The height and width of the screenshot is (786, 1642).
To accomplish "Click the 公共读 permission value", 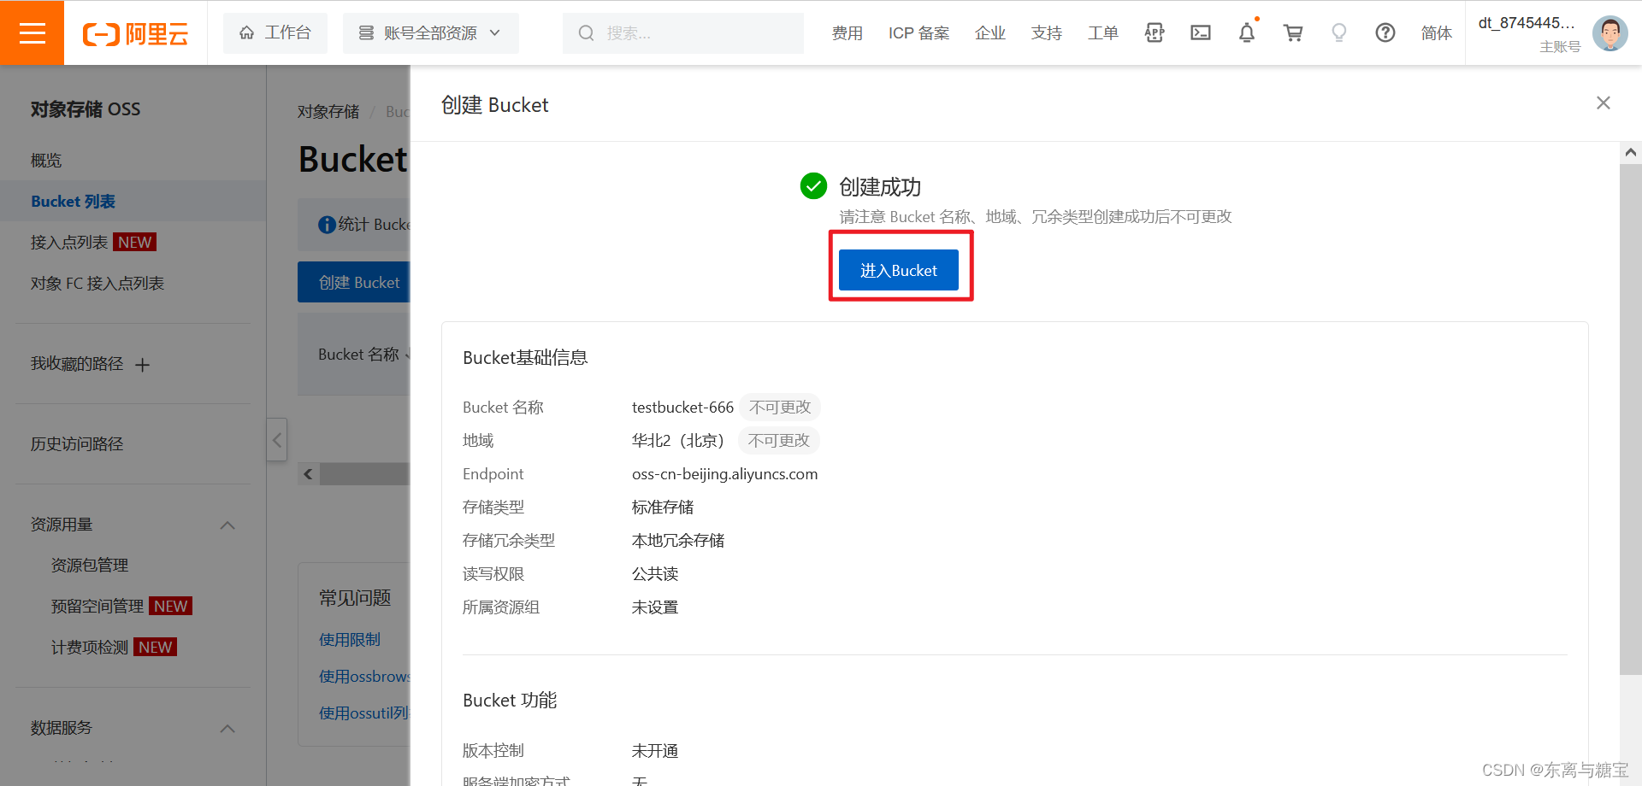I will click(655, 573).
